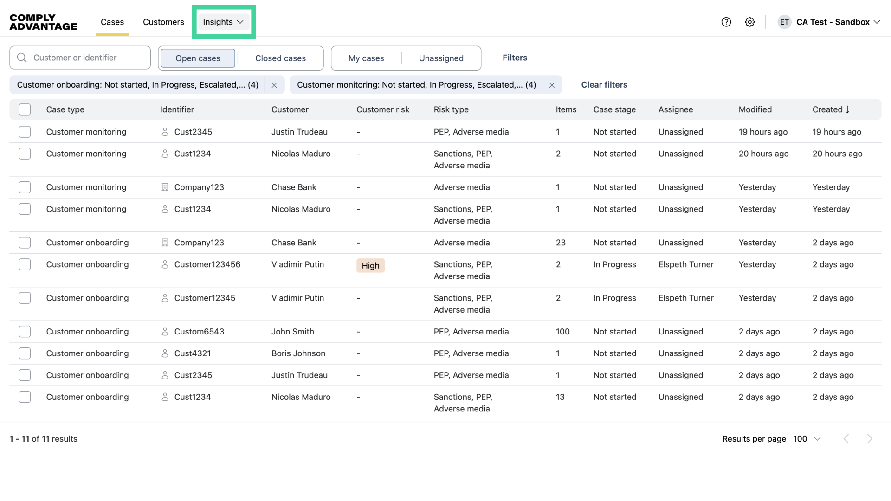Image resolution: width=891 pixels, height=501 pixels.
Task: Click the person icon next to Customer123456
Action: coord(165,264)
